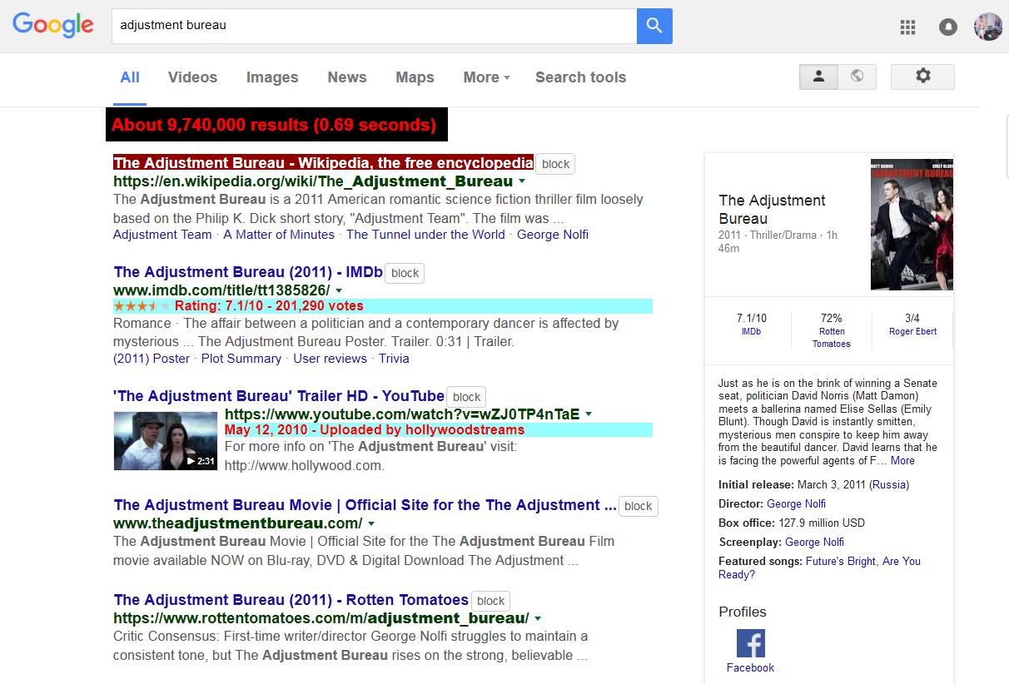
Task: Expand IMDb URL dropdown arrow
Action: 339,290
